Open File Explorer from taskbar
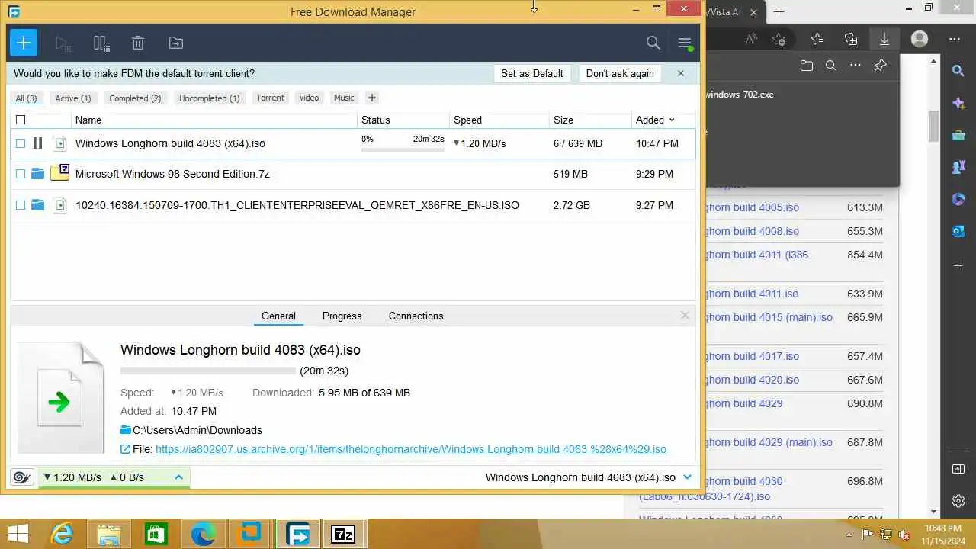976x549 pixels. click(x=108, y=535)
